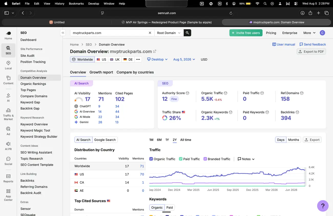This screenshot has width=333, height=216.
Task: Toggle the Paid Traffic checkbox
Action: (x=181, y=159)
